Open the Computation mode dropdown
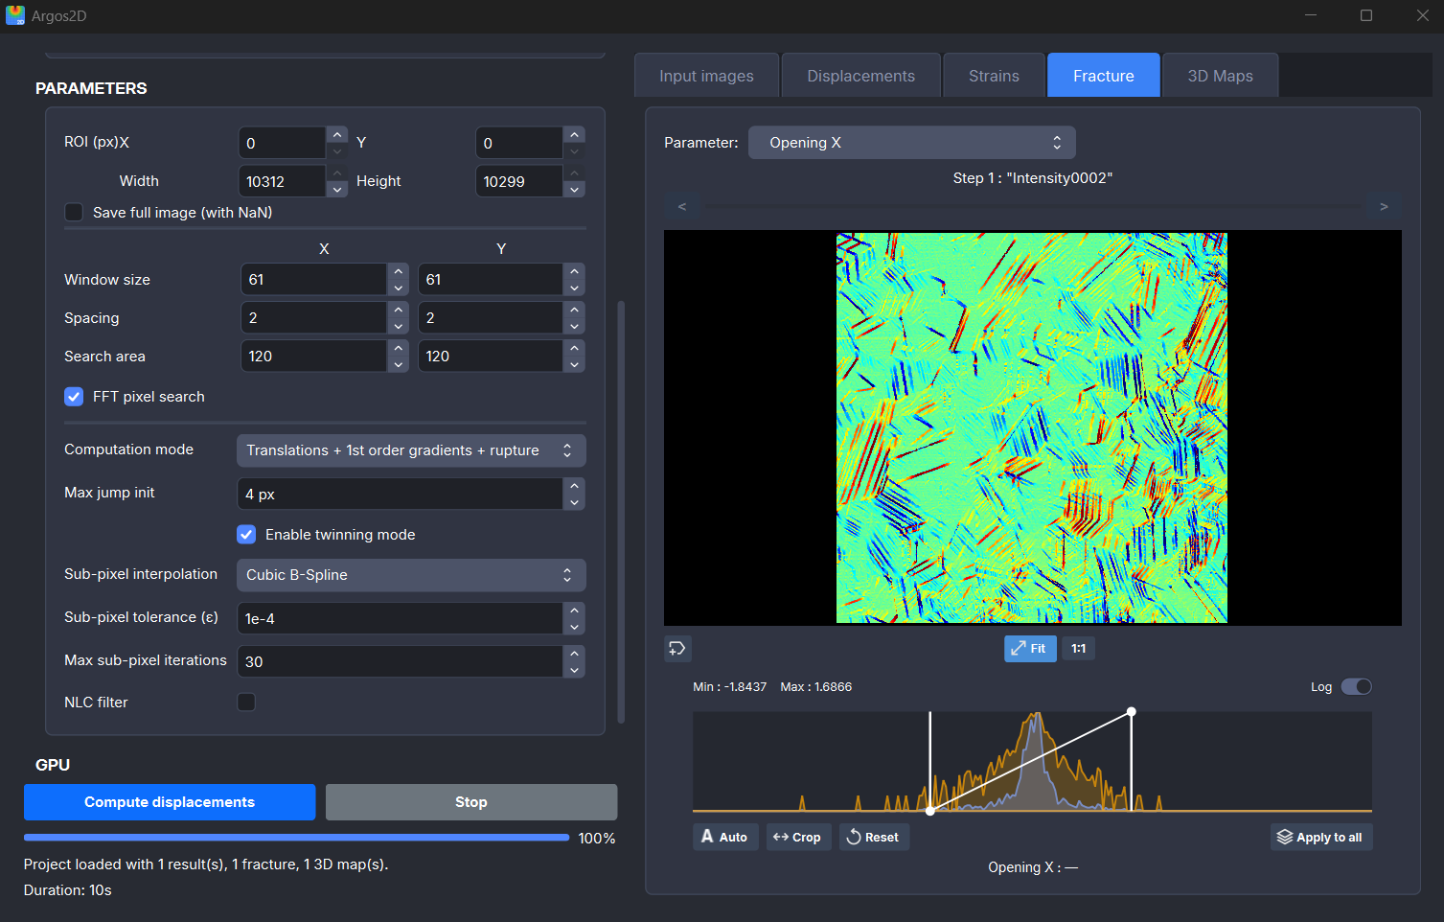Viewport: 1444px width, 922px height. 410,449
